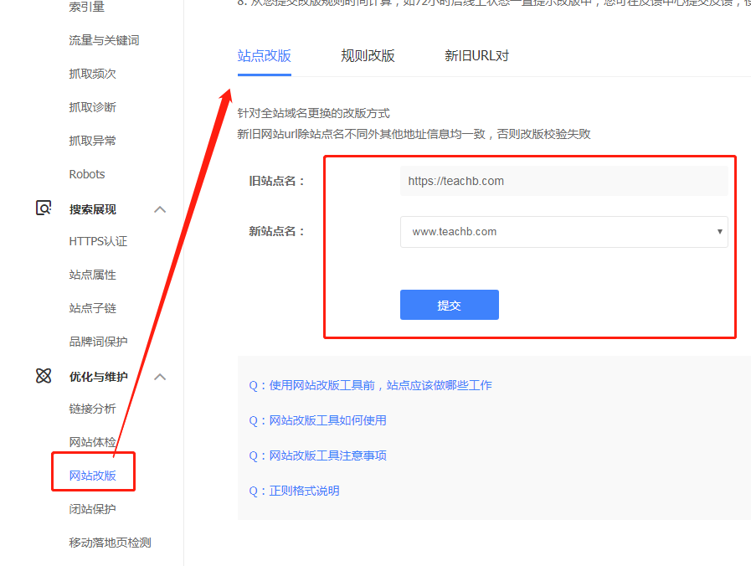Select 移动落地页检测 in the sidebar
The image size is (751, 566).
click(x=109, y=542)
